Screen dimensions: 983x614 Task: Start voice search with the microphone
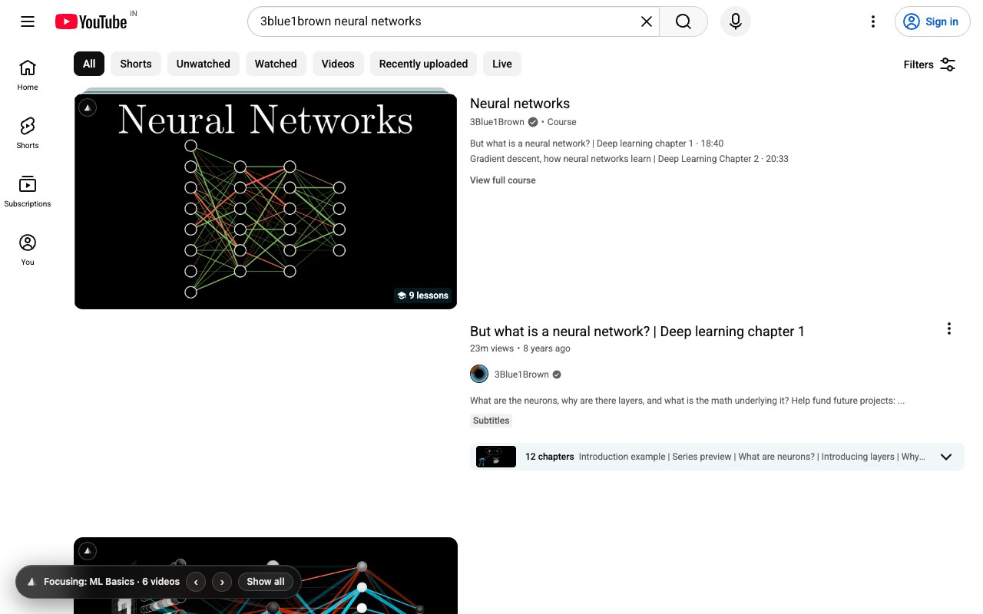735,21
